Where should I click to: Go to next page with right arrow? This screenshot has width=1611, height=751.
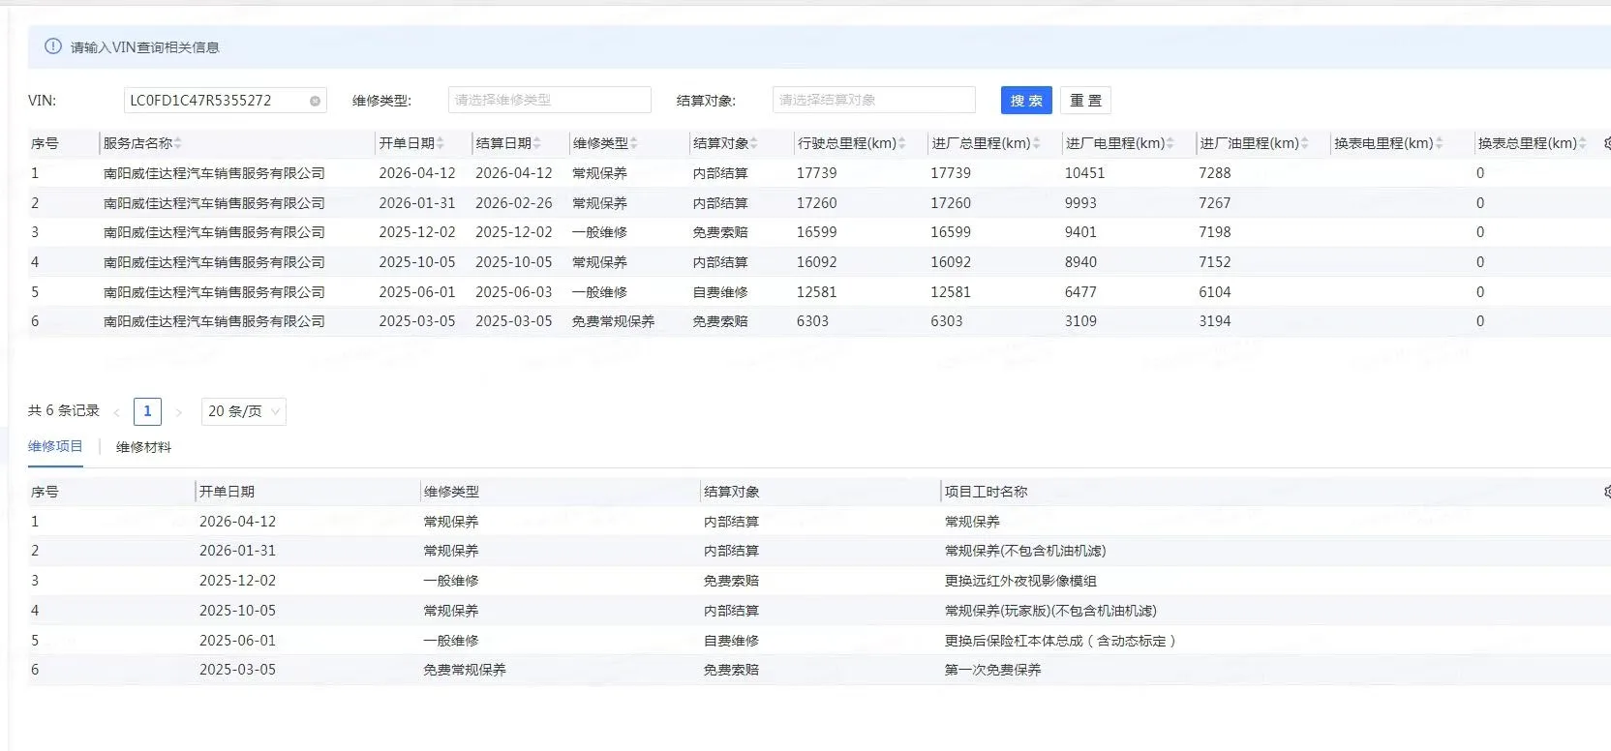click(178, 412)
